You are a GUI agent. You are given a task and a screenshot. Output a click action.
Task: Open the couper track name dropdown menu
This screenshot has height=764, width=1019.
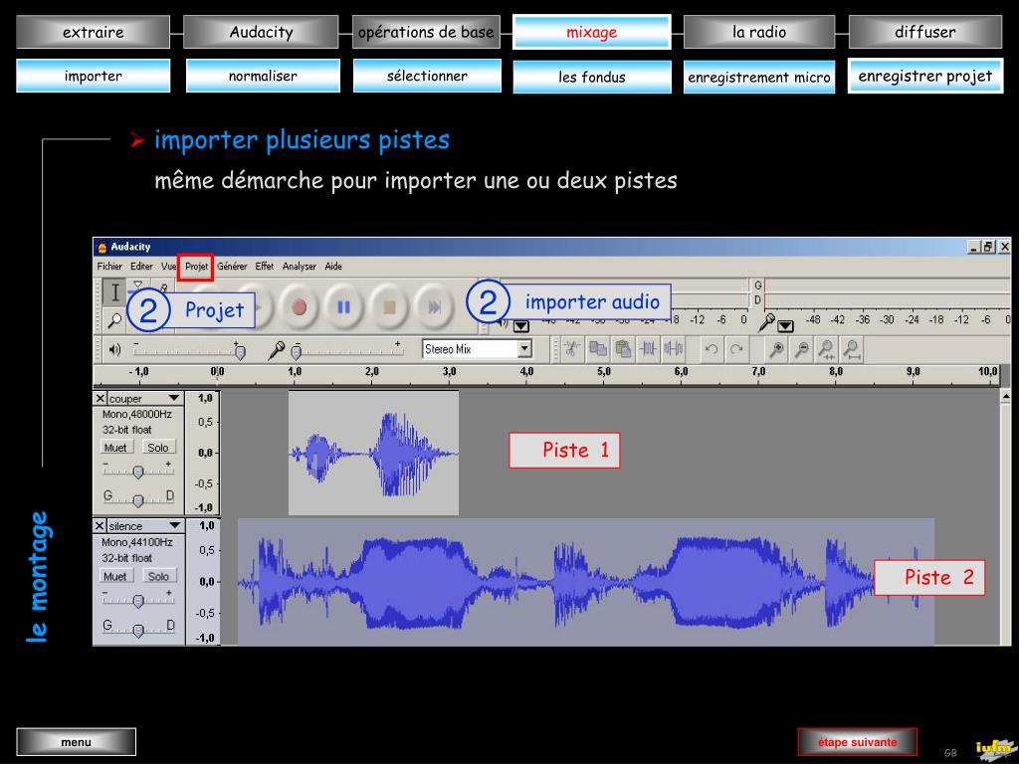[173, 398]
